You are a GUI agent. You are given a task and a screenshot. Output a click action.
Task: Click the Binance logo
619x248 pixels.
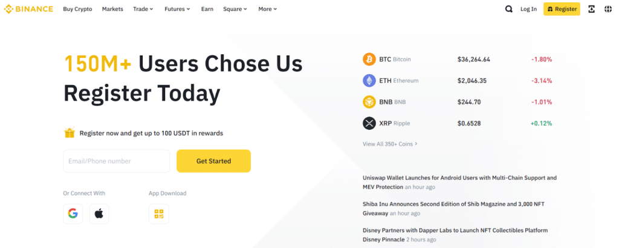click(28, 9)
